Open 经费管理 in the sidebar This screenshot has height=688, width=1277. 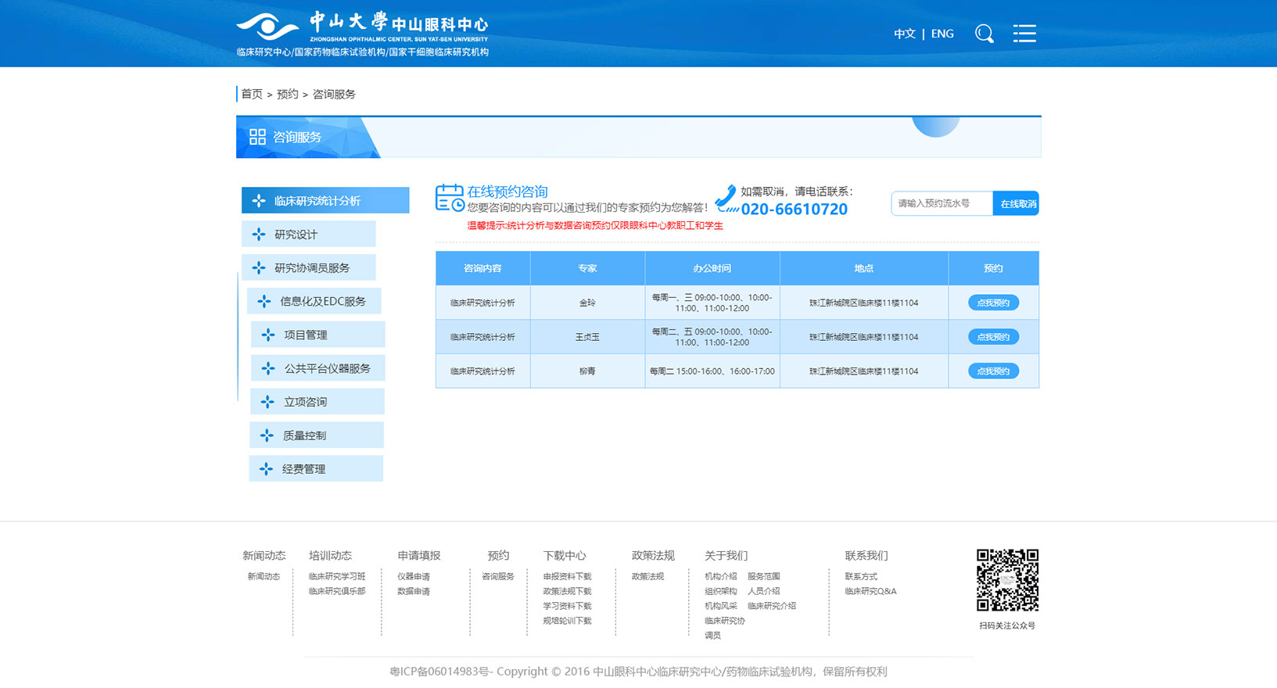coord(303,469)
